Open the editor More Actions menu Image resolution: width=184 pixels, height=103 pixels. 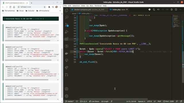(181, 9)
